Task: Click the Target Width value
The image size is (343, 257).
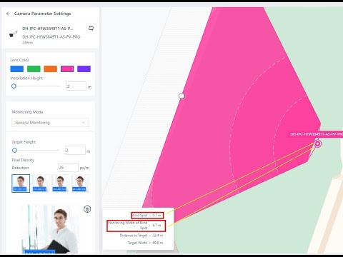Action: pyautogui.click(x=158, y=243)
